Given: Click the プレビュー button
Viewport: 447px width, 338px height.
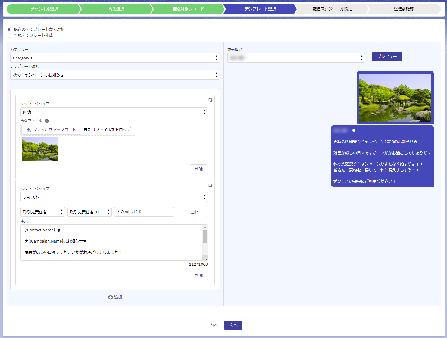Looking at the screenshot, I should point(387,57).
